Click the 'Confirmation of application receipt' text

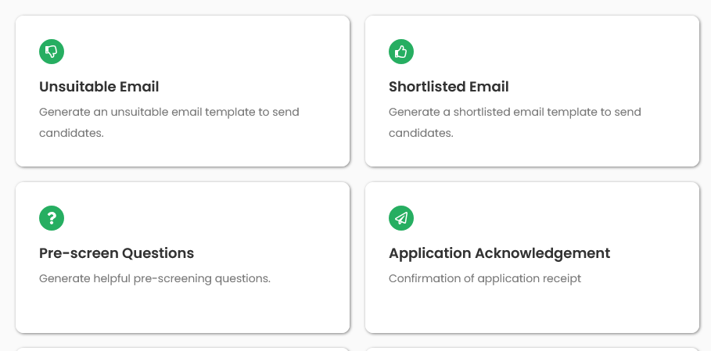point(485,278)
